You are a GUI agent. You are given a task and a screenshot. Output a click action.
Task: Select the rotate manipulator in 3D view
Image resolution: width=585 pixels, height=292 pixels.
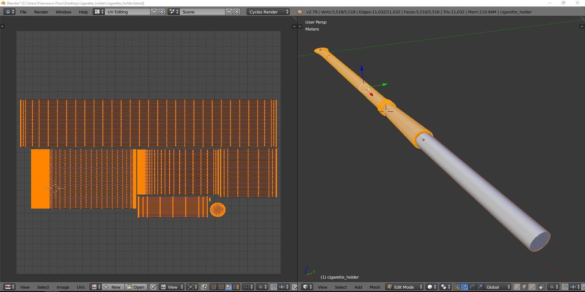(472, 287)
